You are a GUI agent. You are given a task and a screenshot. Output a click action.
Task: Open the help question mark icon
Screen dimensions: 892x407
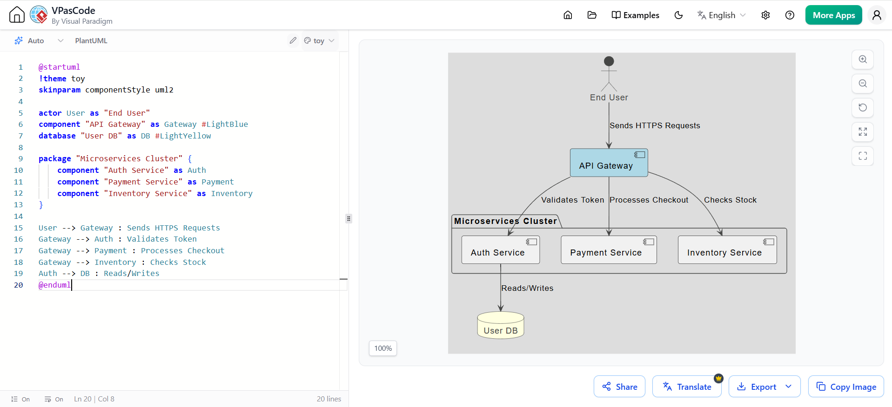pos(790,15)
